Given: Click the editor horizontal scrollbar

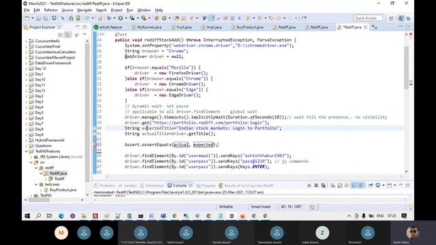Looking at the screenshot, I should [x=254, y=176].
